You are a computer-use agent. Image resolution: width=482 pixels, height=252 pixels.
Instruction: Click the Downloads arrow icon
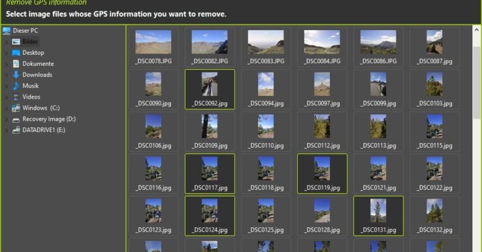click(x=16, y=74)
